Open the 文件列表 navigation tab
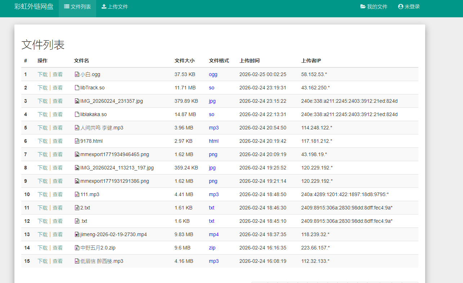 click(x=77, y=7)
